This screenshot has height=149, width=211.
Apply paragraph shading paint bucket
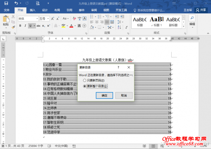click(92, 27)
